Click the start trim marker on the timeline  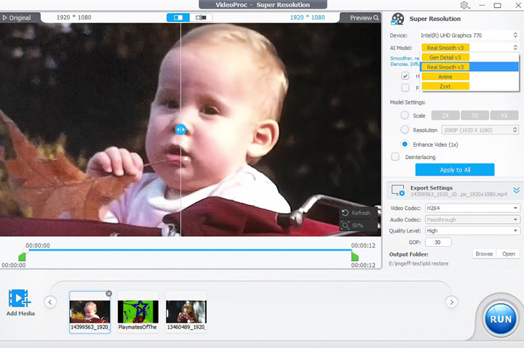[22, 256]
